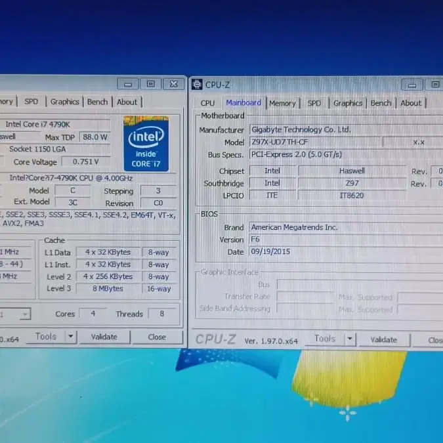The width and height of the screenshot is (443, 443).
Task: Click BIOS version value F6
Action: tap(346, 240)
